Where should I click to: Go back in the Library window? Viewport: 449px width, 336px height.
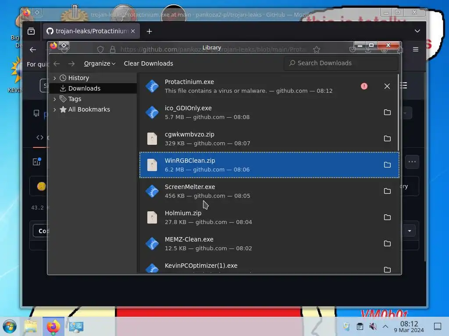pyautogui.click(x=57, y=63)
